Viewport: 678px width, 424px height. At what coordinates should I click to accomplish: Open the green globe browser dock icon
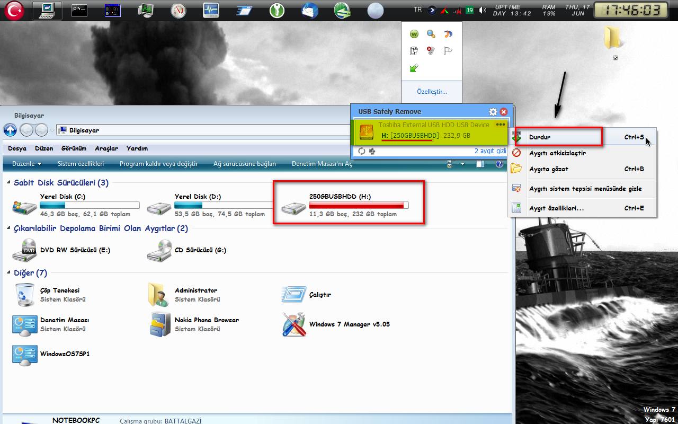[x=342, y=10]
